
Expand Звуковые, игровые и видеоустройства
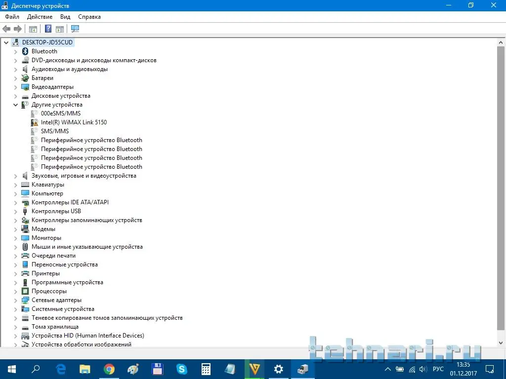(15, 176)
